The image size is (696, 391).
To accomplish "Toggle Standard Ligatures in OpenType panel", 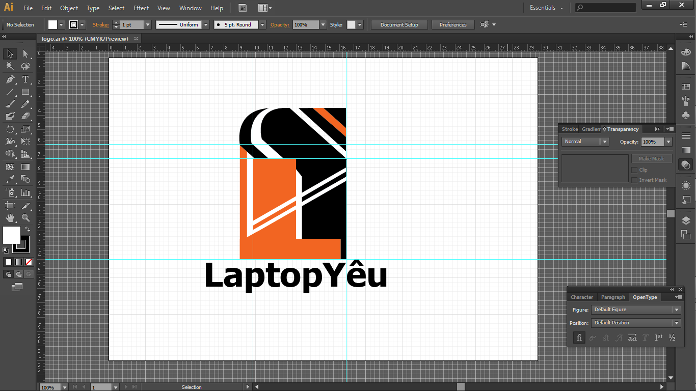I will 579,338.
